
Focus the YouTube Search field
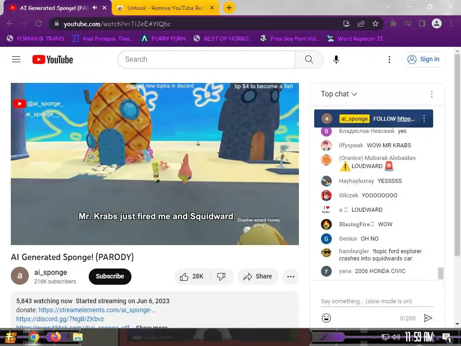(206, 59)
